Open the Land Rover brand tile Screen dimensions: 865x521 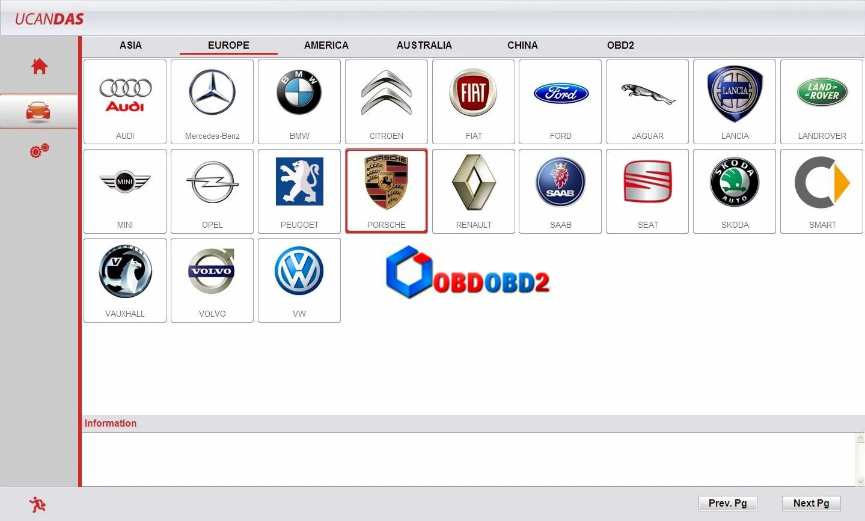822,102
